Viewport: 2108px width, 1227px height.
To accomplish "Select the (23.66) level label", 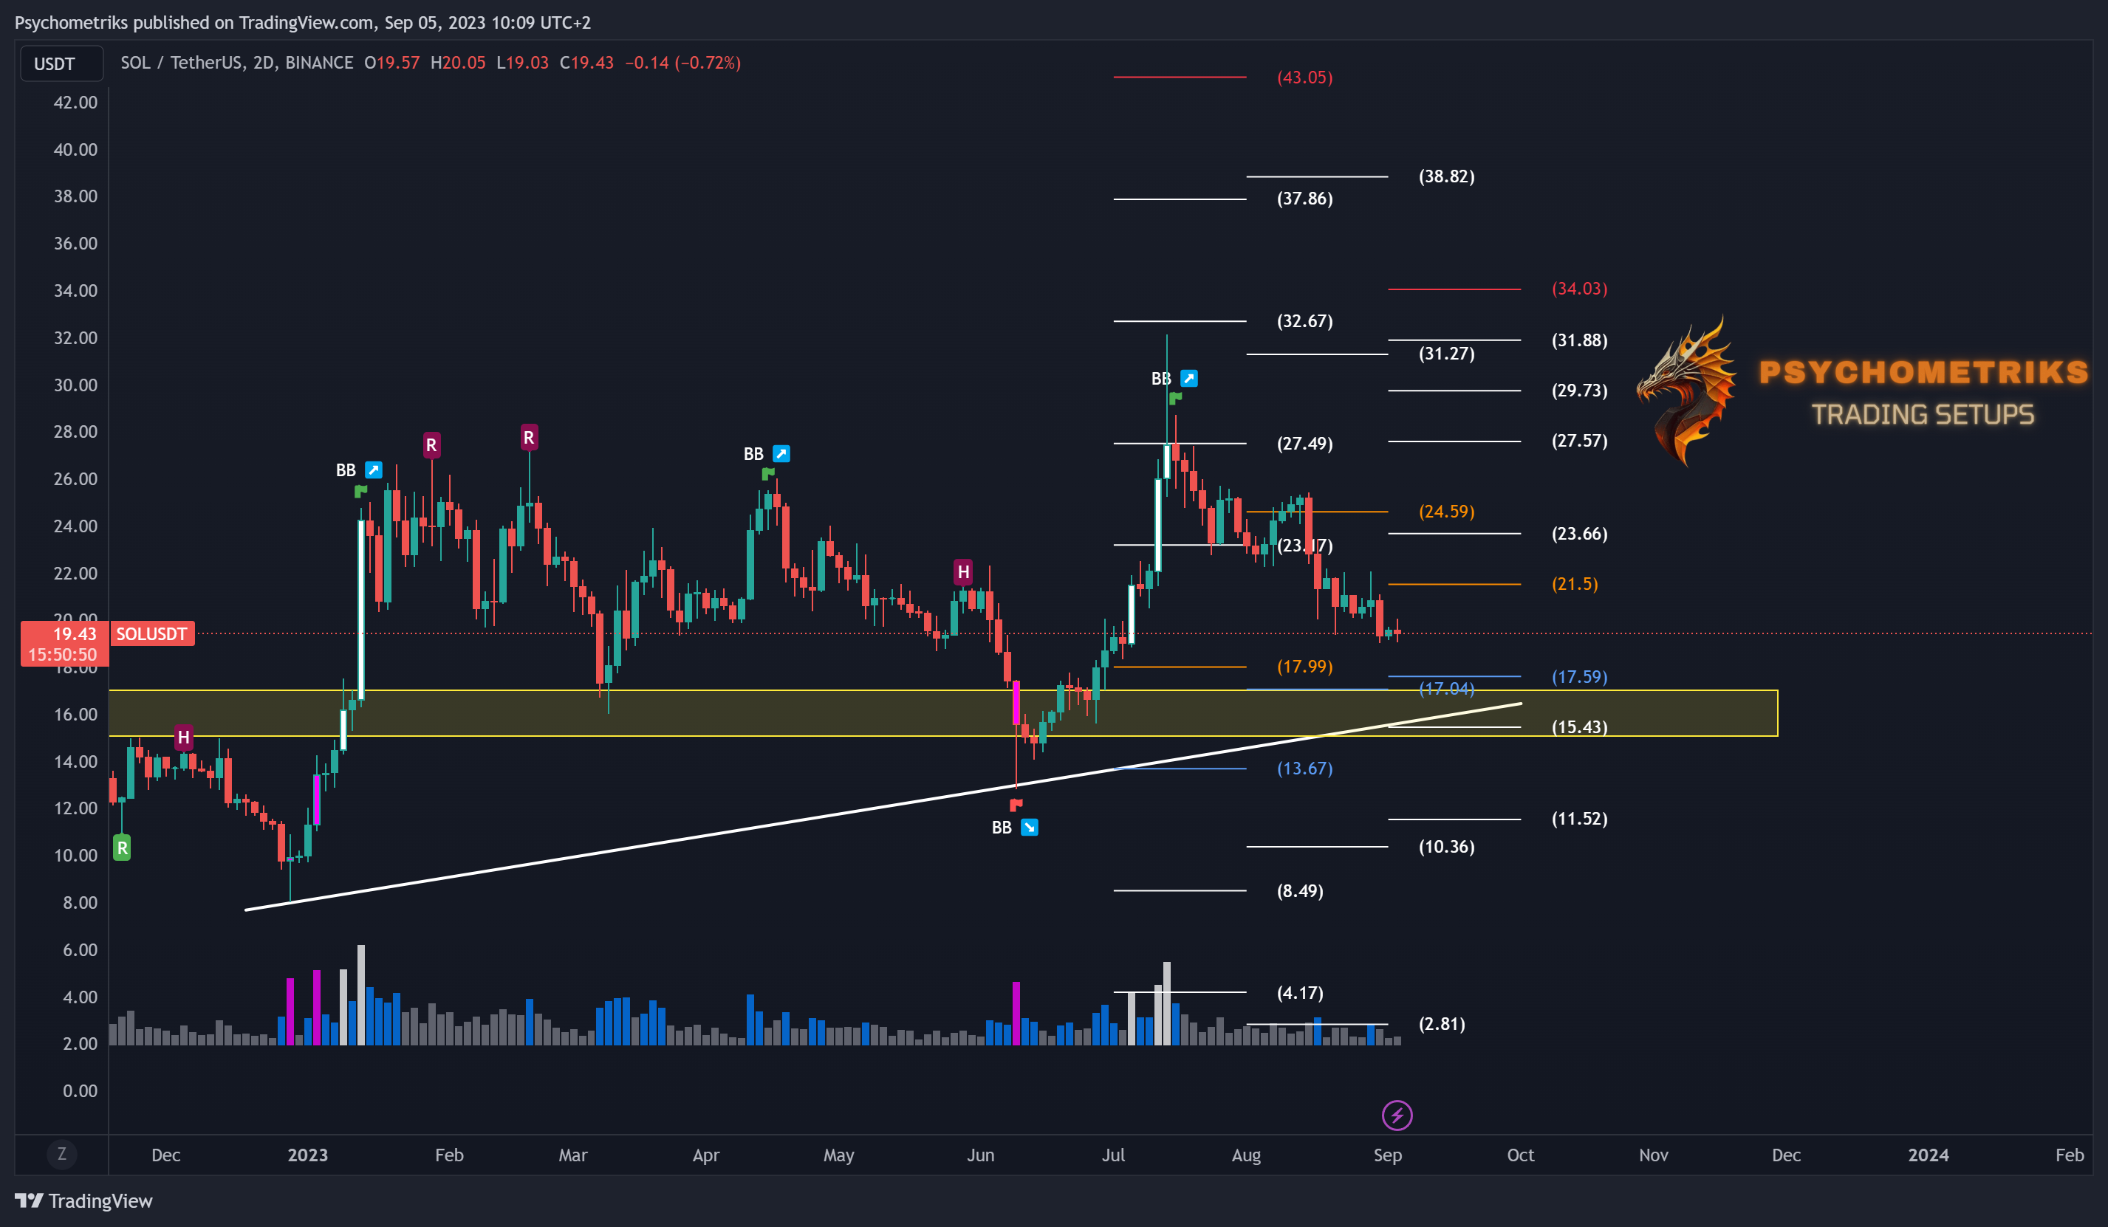I will pyautogui.click(x=1579, y=534).
